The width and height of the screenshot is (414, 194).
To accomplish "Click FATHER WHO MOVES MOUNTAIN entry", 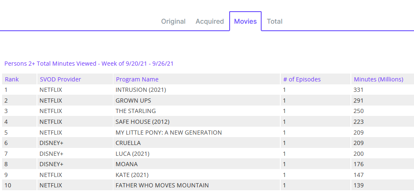I will (162, 185).
